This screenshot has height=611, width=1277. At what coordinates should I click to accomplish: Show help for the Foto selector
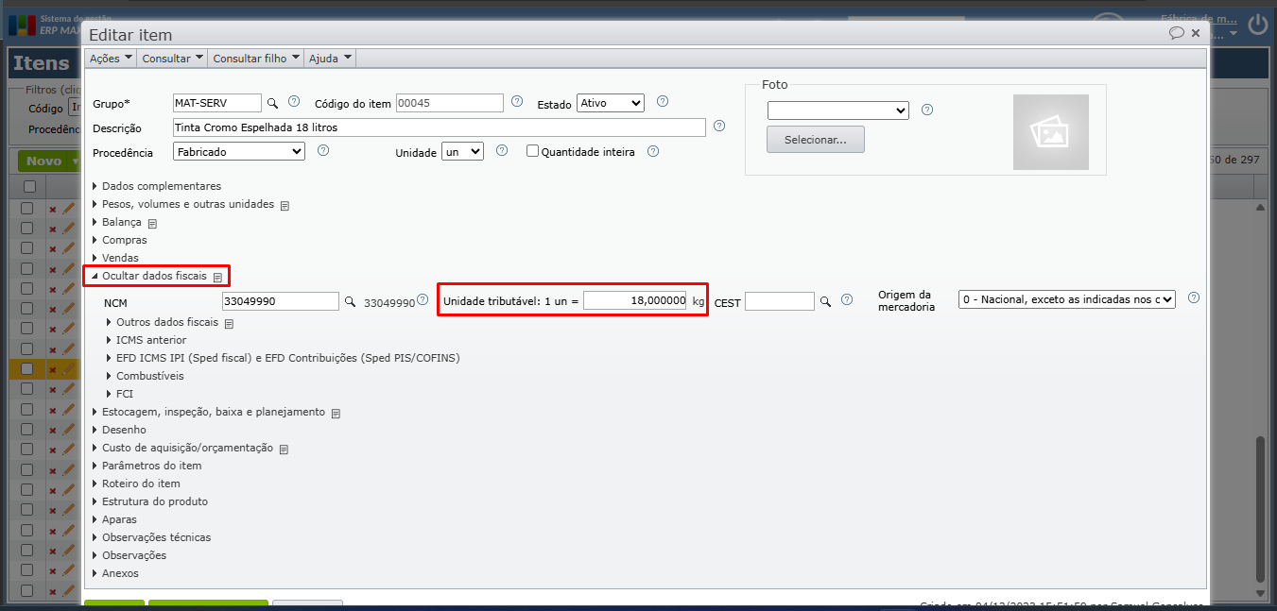pyautogui.click(x=927, y=110)
